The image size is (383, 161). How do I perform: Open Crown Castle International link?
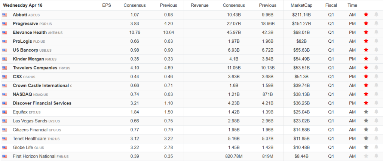[x=41, y=85]
